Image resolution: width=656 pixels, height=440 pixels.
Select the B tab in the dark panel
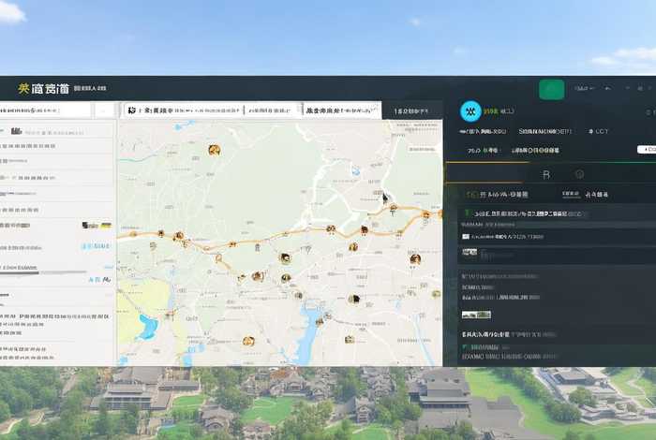click(546, 174)
